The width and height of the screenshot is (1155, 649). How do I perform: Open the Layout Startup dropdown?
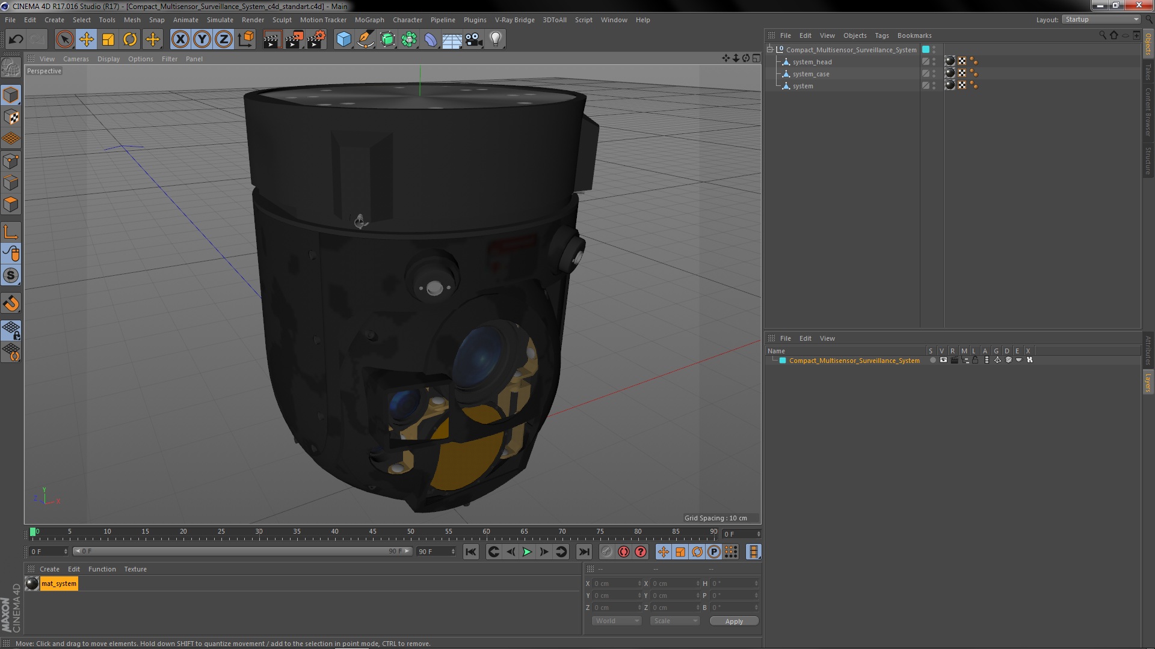(x=1101, y=19)
